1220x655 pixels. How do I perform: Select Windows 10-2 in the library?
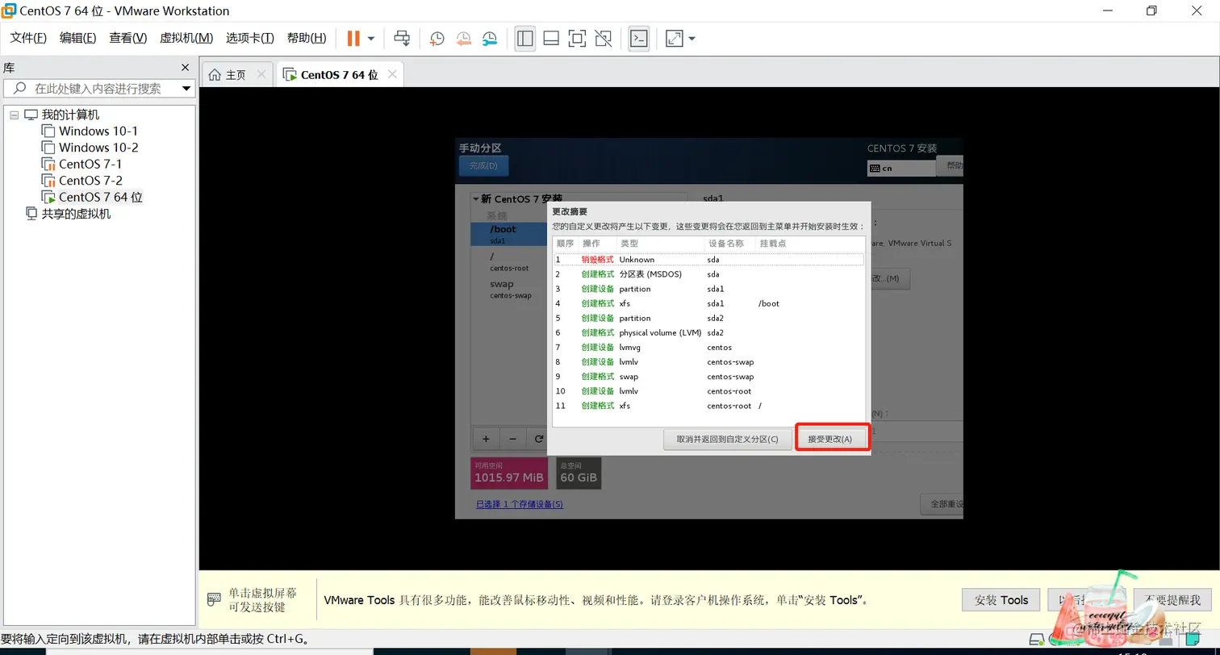tap(98, 148)
